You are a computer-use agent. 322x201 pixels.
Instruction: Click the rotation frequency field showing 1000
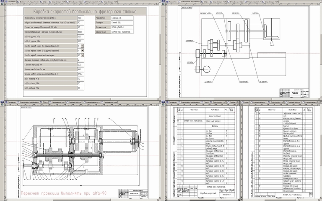pyautogui.click(x=80, y=32)
